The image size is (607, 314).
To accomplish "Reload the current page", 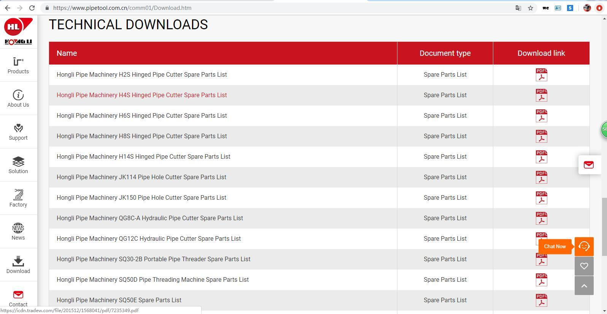I will pos(32,8).
